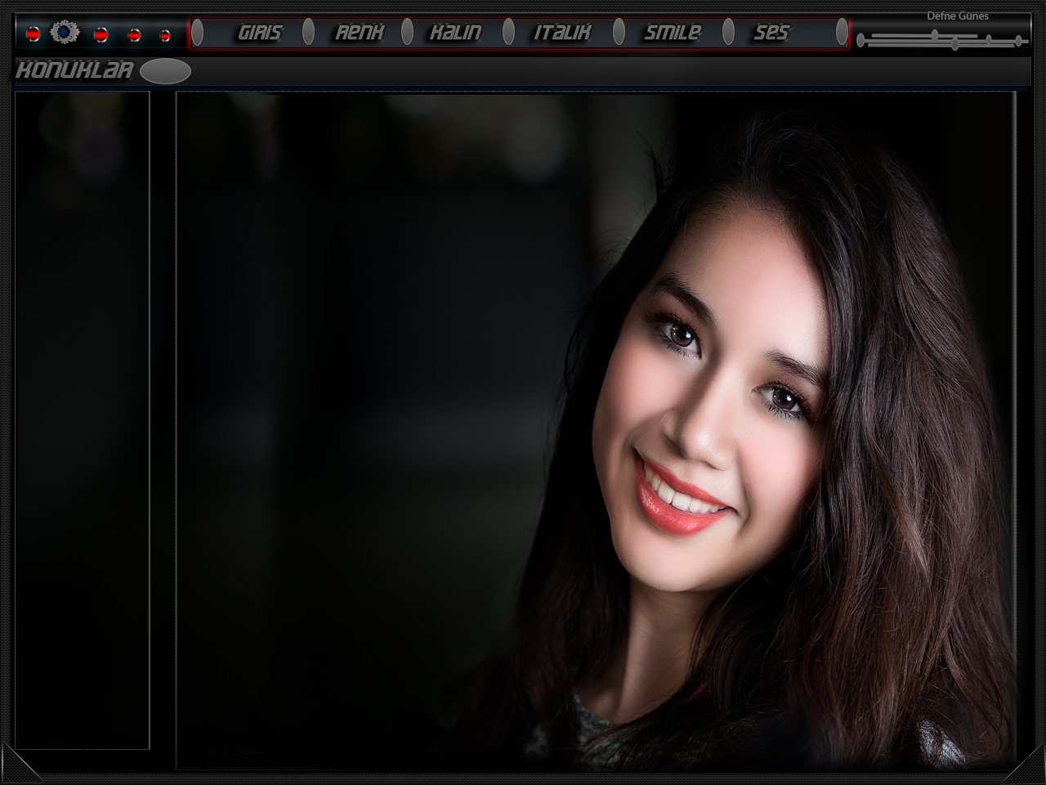
Task: Click leftmost slider handle under Defne Güneş
Action: (x=860, y=40)
